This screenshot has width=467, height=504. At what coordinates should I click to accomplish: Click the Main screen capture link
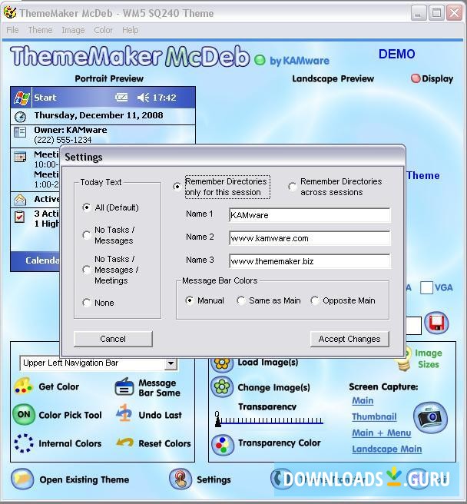pyautogui.click(x=363, y=401)
